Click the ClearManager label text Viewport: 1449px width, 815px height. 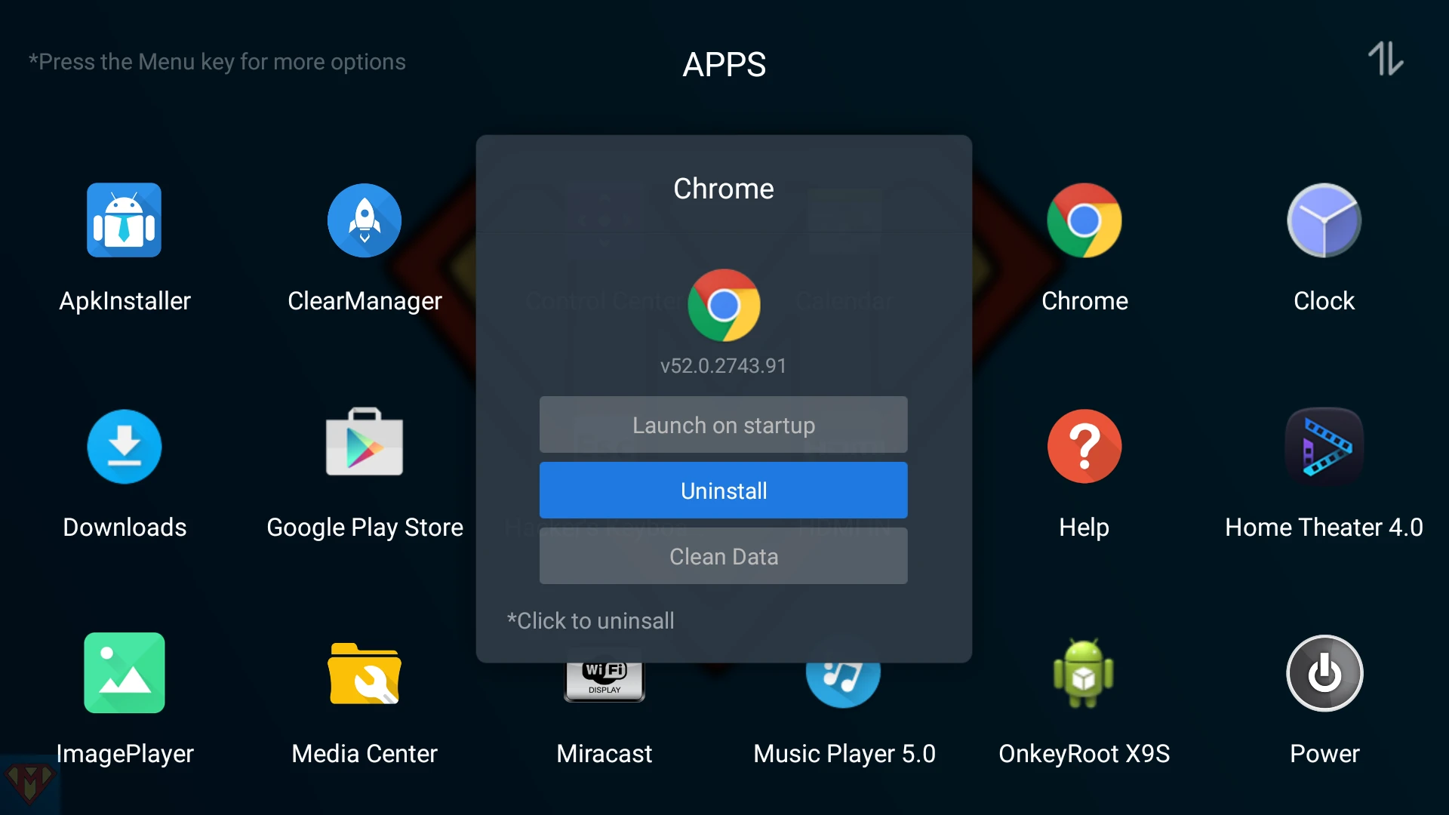pyautogui.click(x=365, y=301)
